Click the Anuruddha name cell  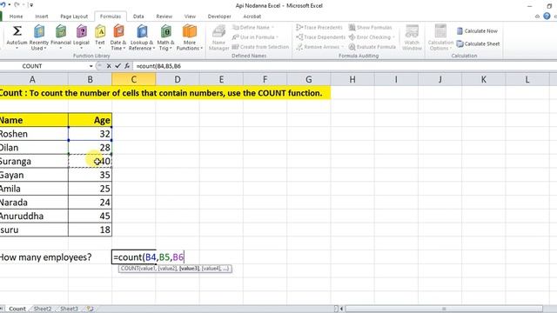point(34,216)
